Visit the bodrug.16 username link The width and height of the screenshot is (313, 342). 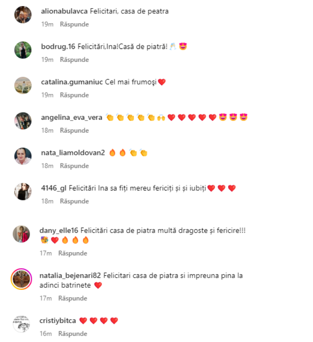[58, 46]
